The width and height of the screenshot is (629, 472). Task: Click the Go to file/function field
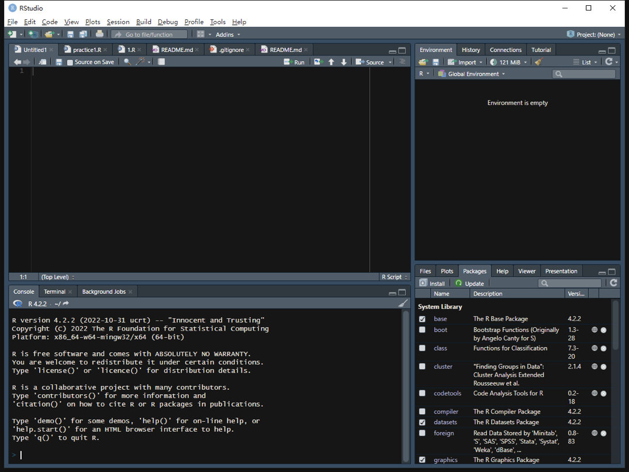pyautogui.click(x=149, y=34)
